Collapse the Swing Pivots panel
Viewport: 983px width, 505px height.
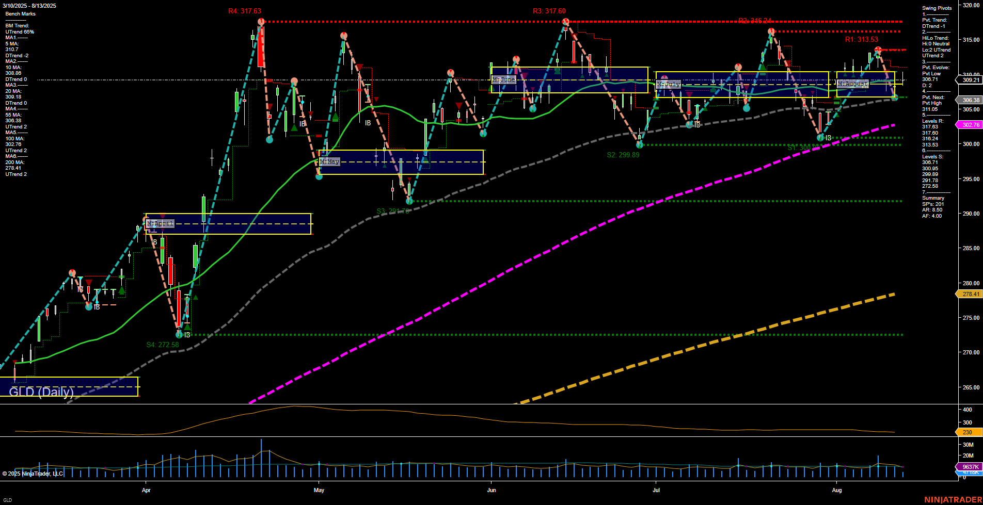coord(936,8)
